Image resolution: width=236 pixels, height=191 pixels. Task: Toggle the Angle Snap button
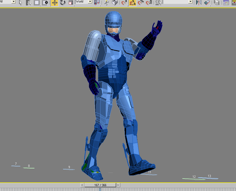point(133,2)
